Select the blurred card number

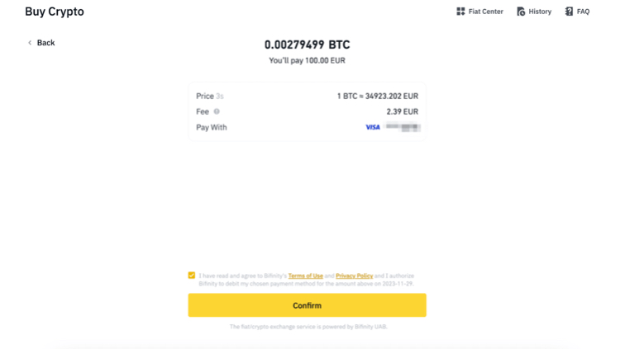(x=402, y=127)
